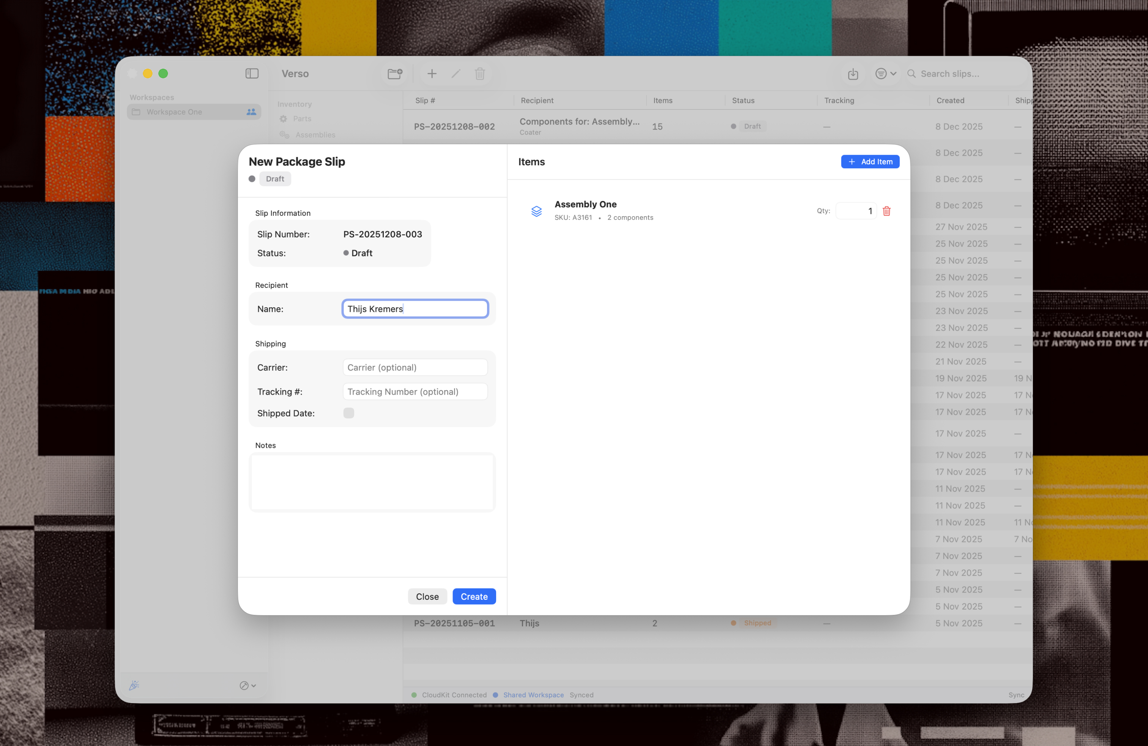This screenshot has height=746, width=1148.
Task: Open Parts in the Inventory section
Action: tap(302, 119)
